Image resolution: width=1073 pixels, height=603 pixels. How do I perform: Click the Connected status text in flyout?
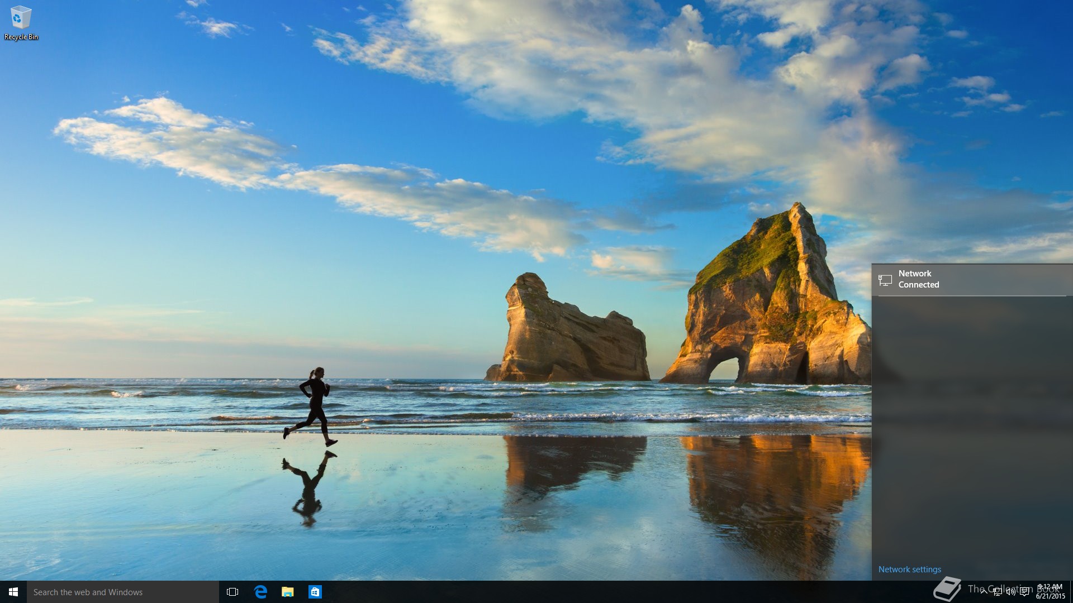[x=919, y=285]
